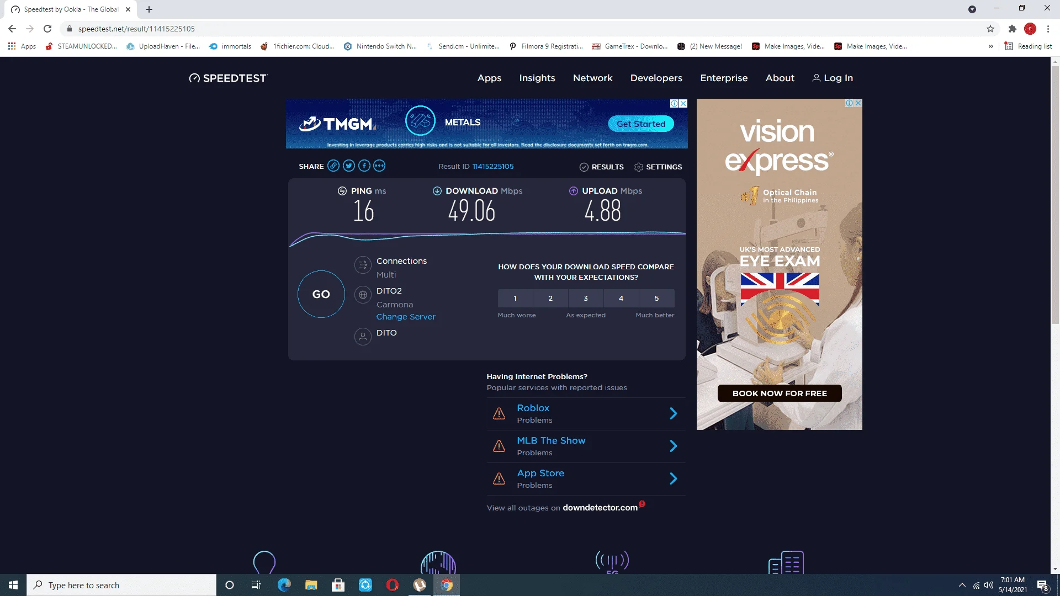The image size is (1060, 596).
Task: Share the result on Facebook
Action: point(364,166)
